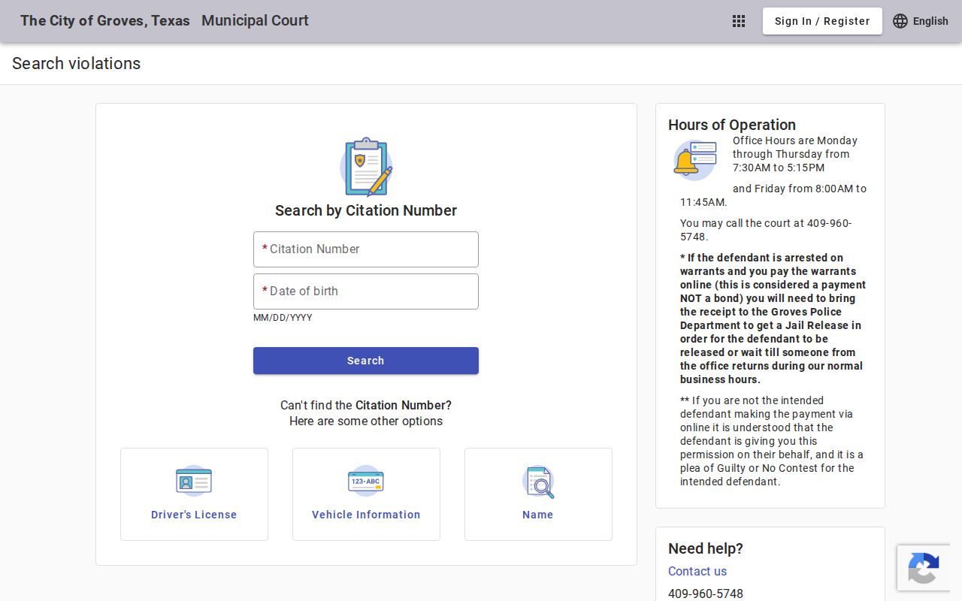Click the Search violations page heading

[77, 64]
